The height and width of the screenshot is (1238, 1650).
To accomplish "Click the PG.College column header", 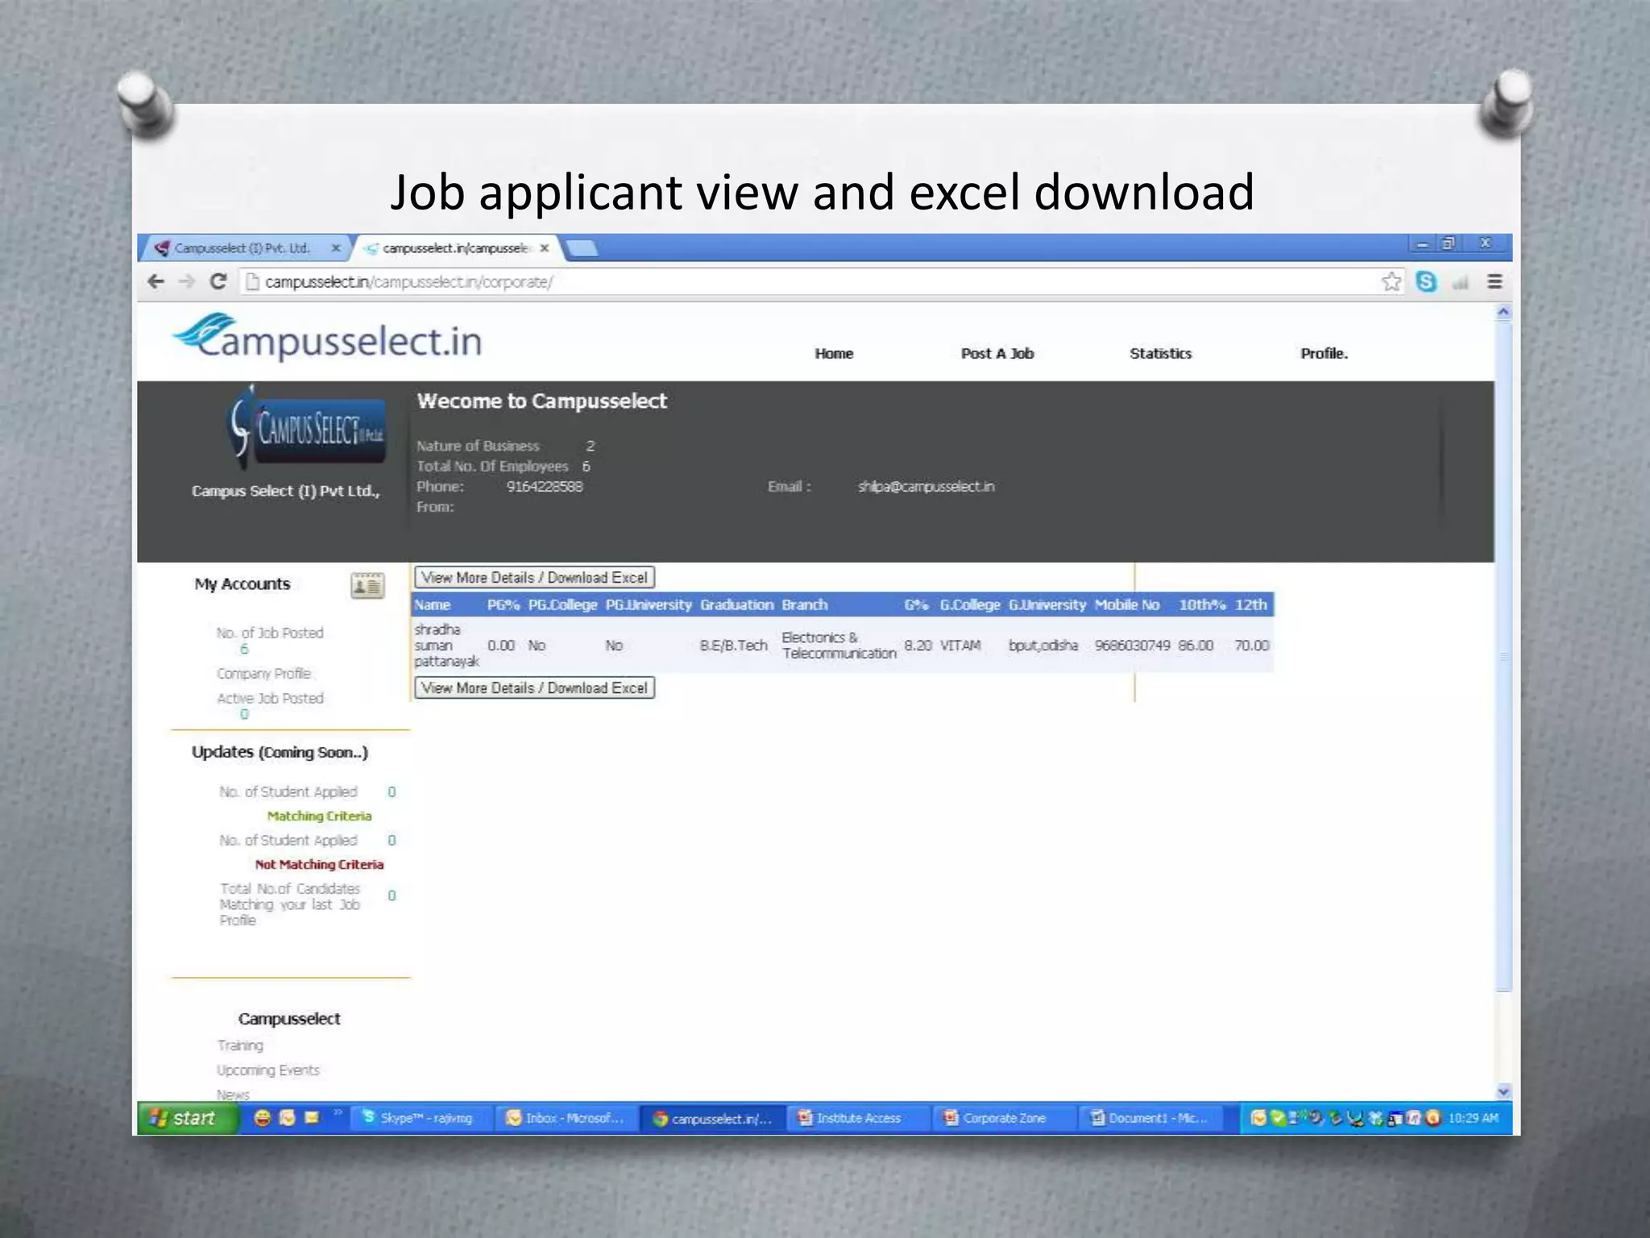I will coord(562,604).
